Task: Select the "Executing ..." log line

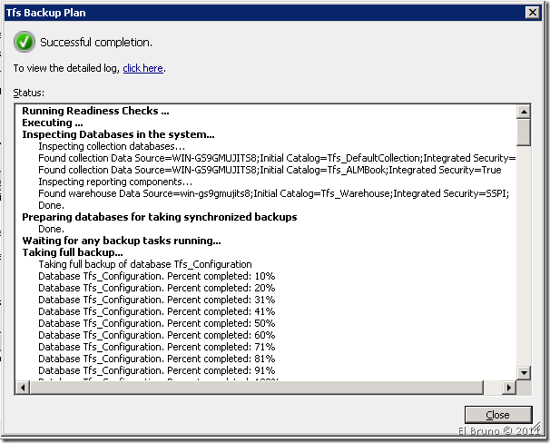Action: [53, 123]
